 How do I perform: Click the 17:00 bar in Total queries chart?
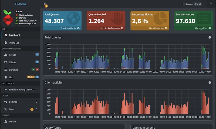(97, 60)
